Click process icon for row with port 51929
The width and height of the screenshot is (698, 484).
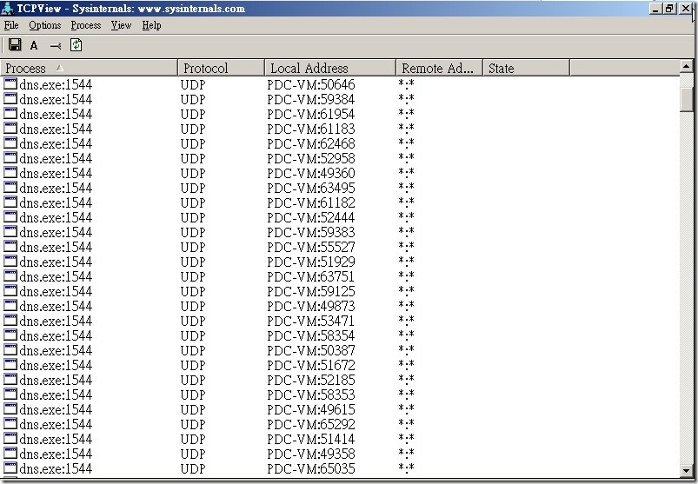[x=10, y=262]
